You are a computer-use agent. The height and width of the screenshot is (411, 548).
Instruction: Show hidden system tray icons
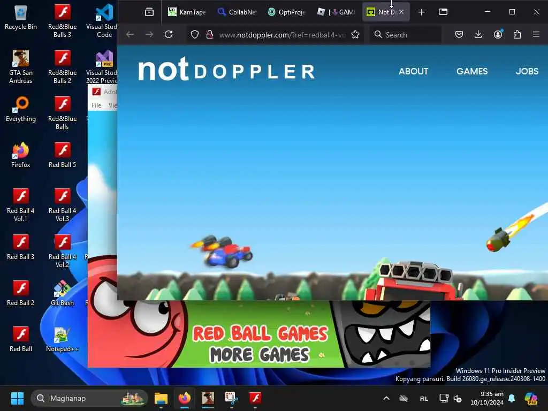[x=386, y=398]
